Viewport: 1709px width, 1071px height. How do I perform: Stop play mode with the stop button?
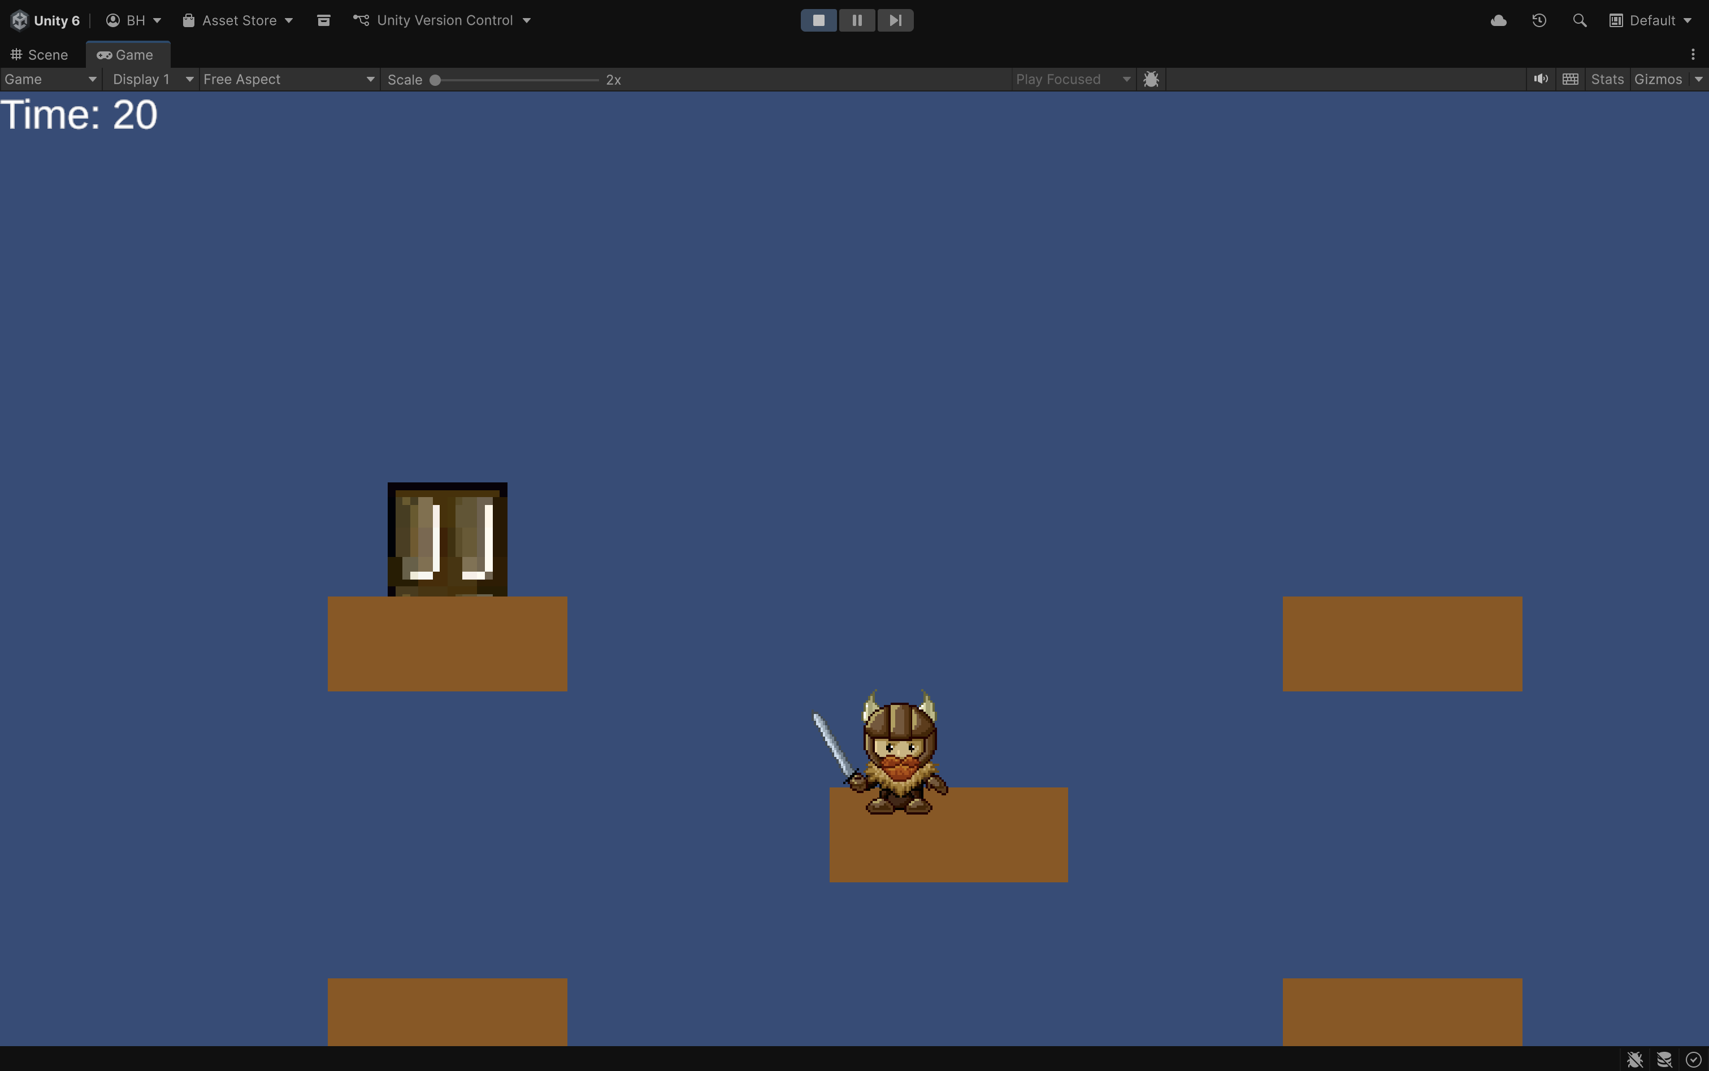click(x=818, y=20)
